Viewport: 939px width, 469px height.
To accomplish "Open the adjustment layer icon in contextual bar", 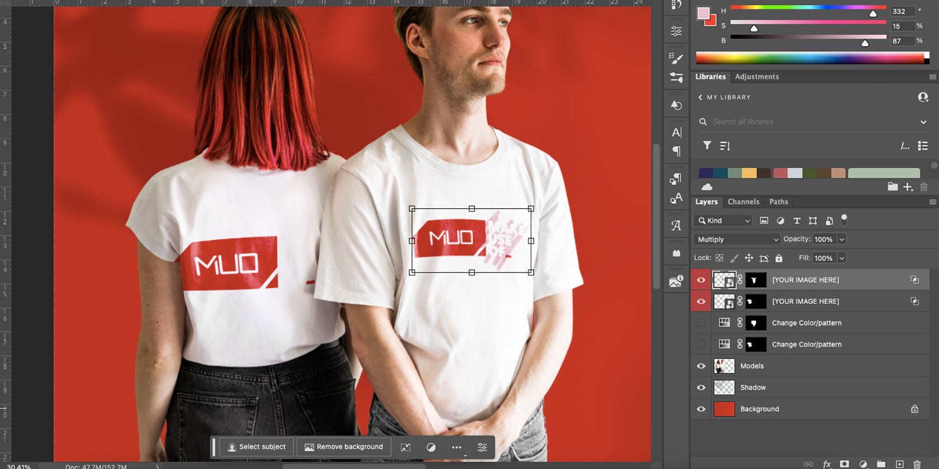I will point(431,447).
